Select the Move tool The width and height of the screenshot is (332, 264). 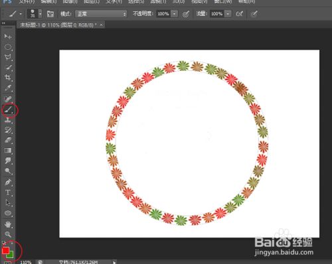click(8, 36)
